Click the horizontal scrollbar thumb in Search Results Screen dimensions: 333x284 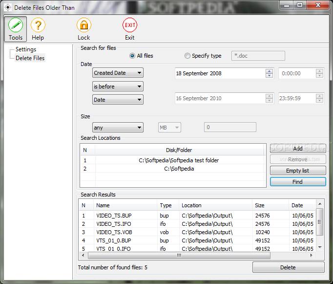click(179, 255)
